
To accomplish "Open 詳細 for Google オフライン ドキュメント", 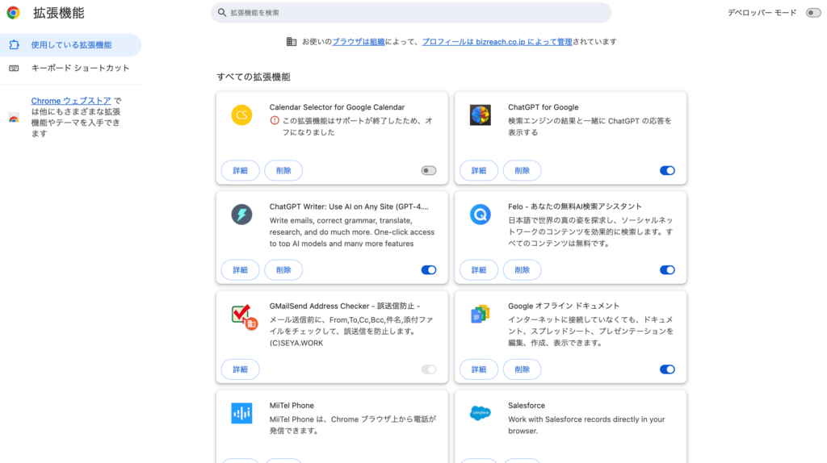I will [x=478, y=369].
